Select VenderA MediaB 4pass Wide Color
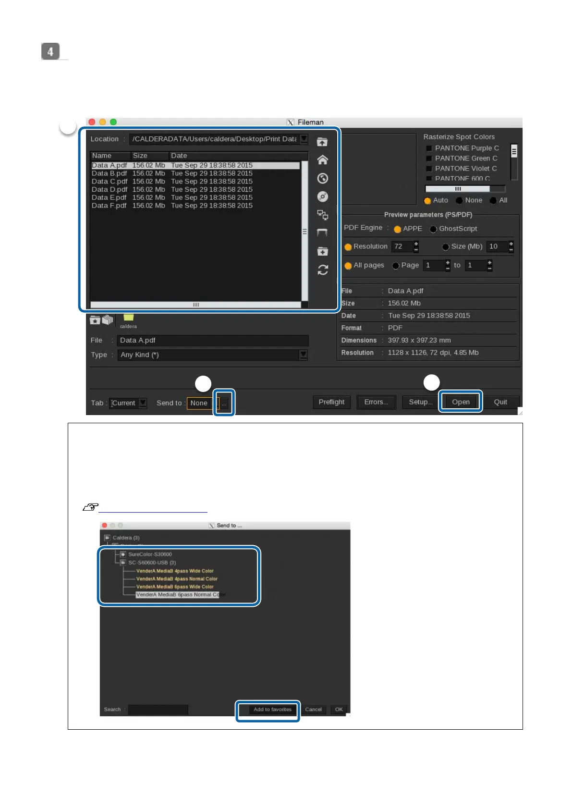The image size is (572, 809). (x=175, y=571)
